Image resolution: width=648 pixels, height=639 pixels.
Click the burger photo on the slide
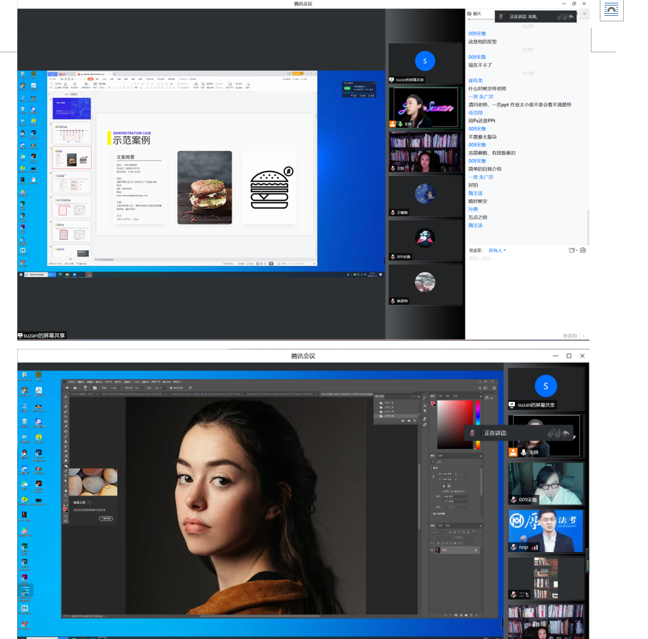tap(205, 187)
